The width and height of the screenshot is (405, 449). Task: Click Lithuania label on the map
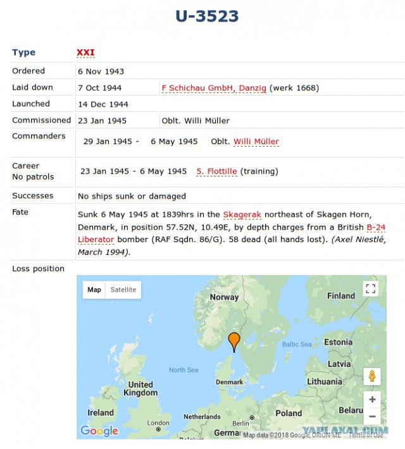[325, 381]
